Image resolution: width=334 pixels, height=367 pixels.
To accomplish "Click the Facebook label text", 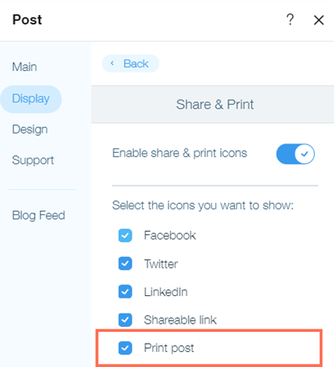I will (170, 235).
